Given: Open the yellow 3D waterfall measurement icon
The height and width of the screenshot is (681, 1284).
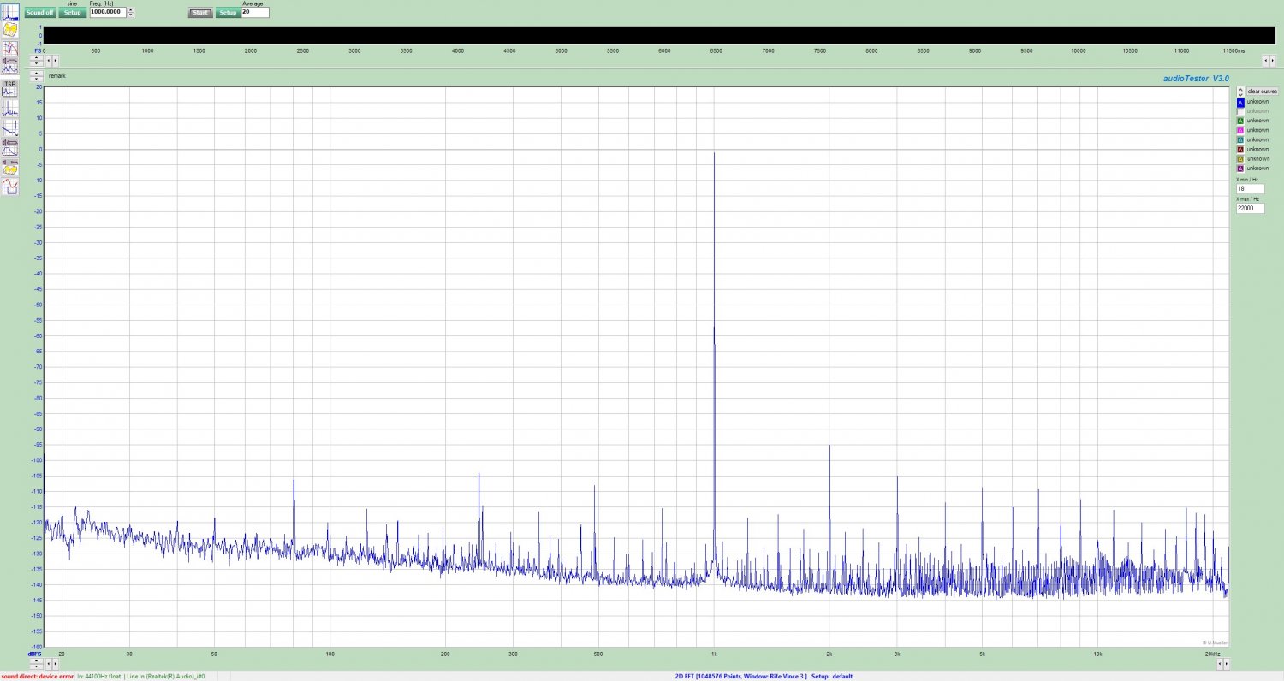Looking at the screenshot, I should [x=10, y=29].
